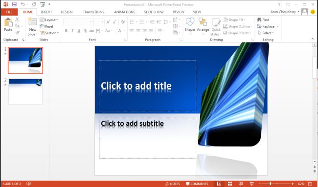The image size is (318, 187).
Task: Expand the Layout dropdown
Action: point(49,20)
